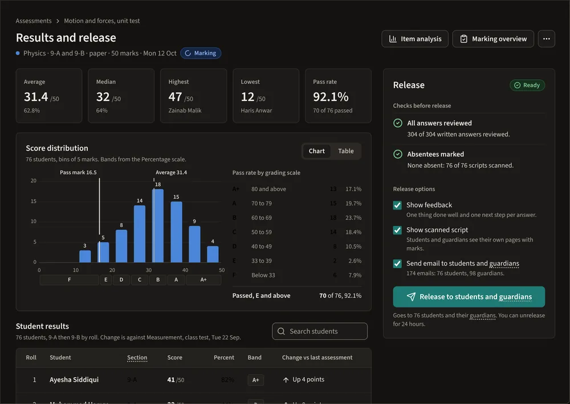This screenshot has width=570, height=404.
Task: Click the up arrow in Ayesha Siddiqui's row
Action: [x=286, y=379]
